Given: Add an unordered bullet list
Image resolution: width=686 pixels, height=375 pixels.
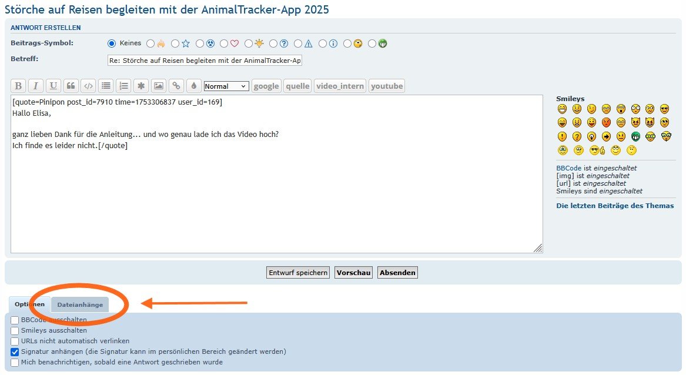Looking at the screenshot, I should [106, 86].
